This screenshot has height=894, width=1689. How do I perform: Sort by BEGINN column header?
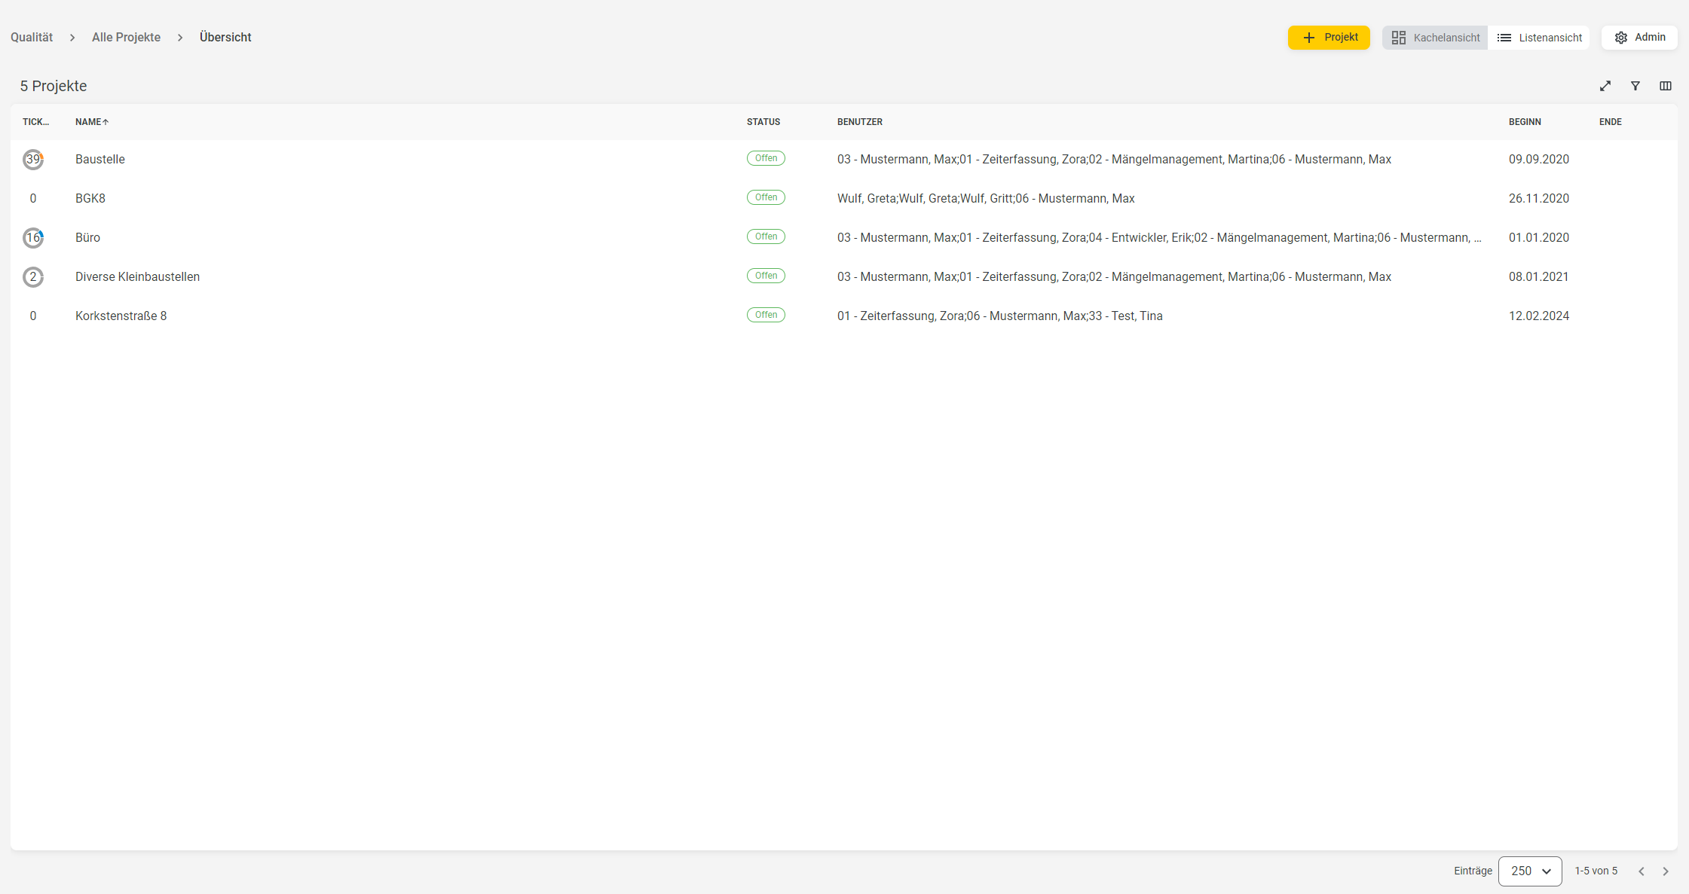tap(1525, 122)
